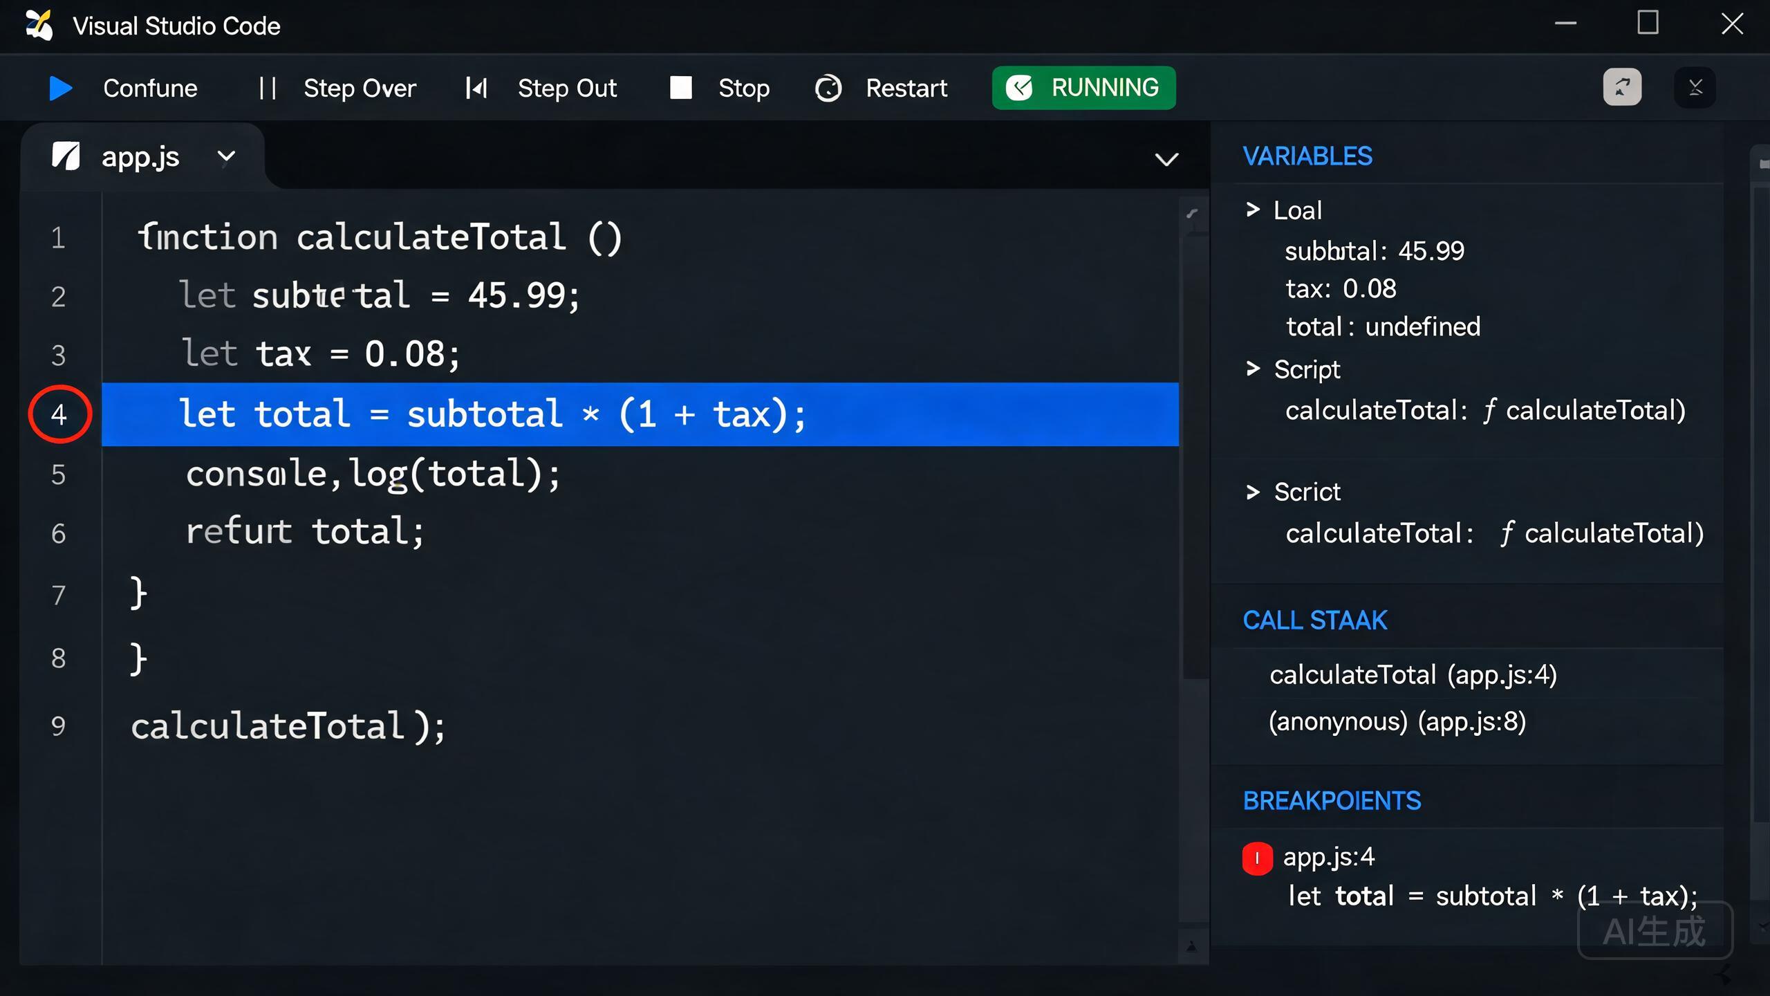The width and height of the screenshot is (1770, 996).
Task: Select call stack frame (anonynous) (app.js:8)
Action: coord(1397,721)
